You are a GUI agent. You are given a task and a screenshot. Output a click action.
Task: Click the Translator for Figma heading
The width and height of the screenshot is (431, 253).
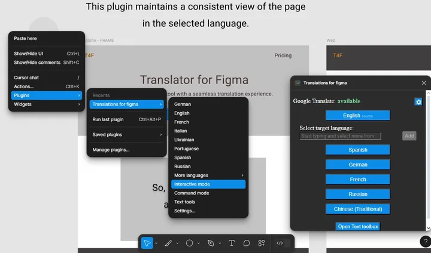click(194, 80)
